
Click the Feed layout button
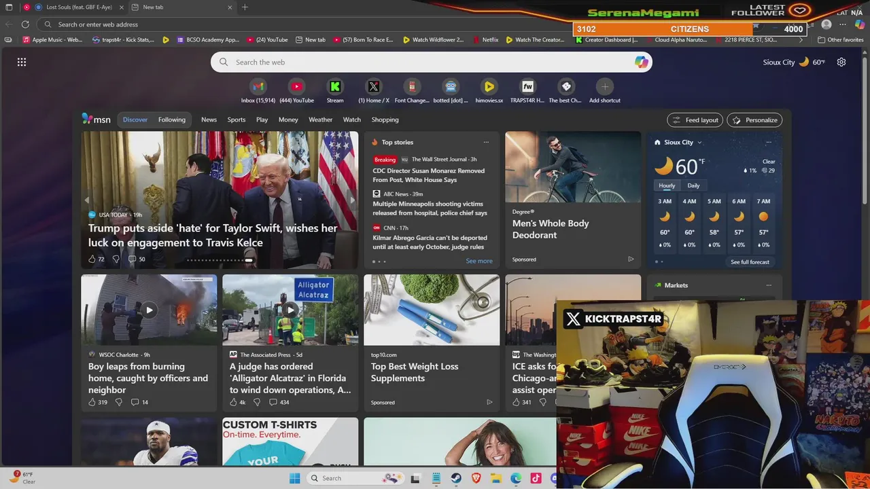695,120
